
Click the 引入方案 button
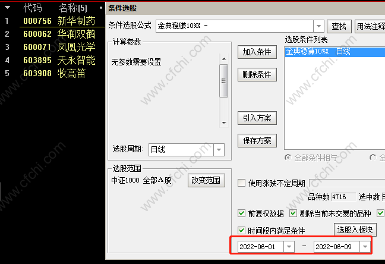coord(257,118)
